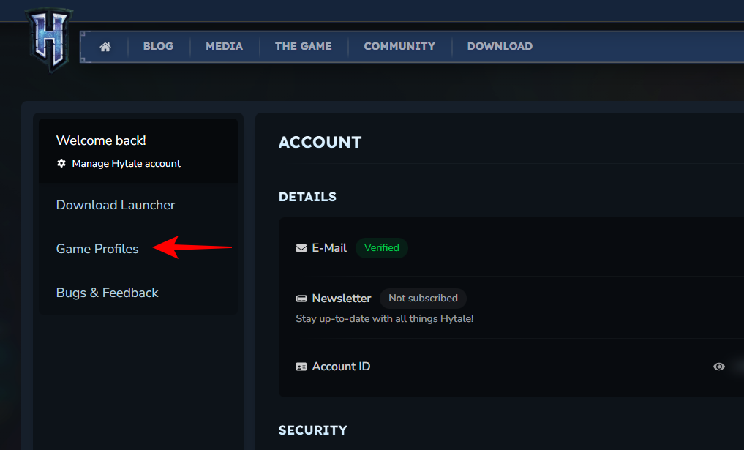Click the Newsletter icon

pyautogui.click(x=301, y=299)
